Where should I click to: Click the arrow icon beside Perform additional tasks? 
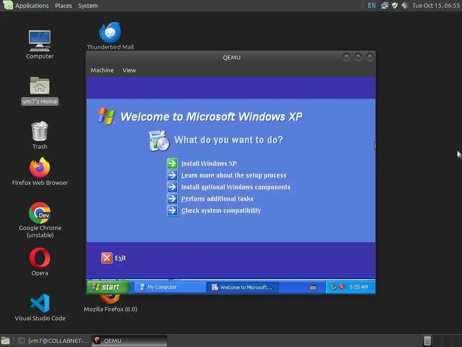[x=172, y=199]
